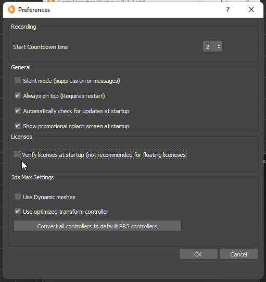The image size is (266, 282).
Task: Click into the Start Countdown time value field
Action: (210, 46)
